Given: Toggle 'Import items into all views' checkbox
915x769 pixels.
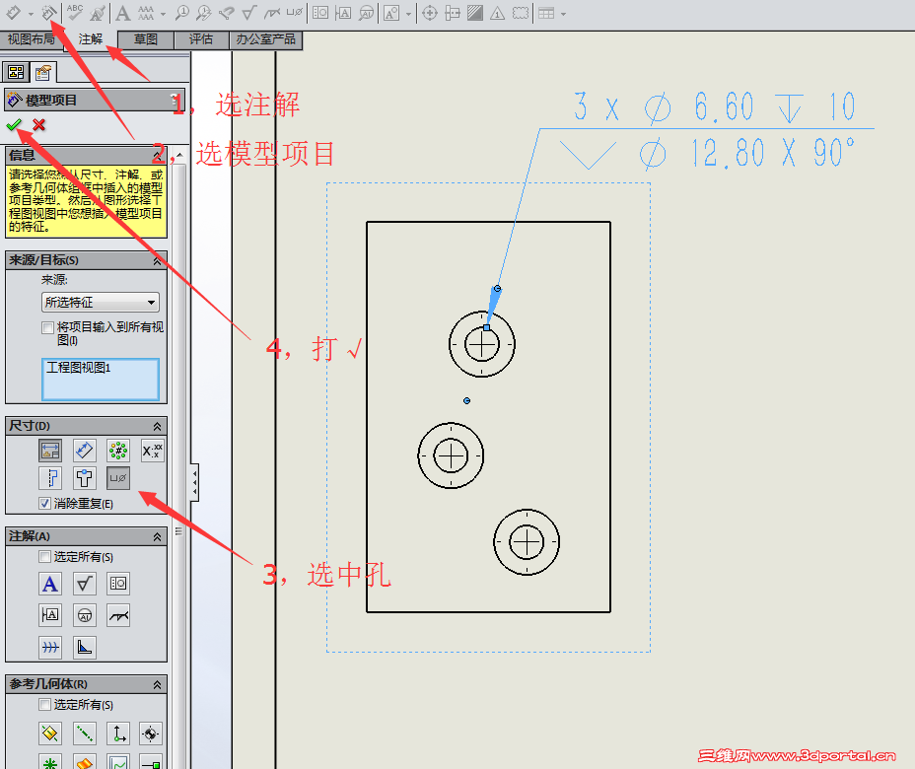Looking at the screenshot, I should (x=47, y=328).
